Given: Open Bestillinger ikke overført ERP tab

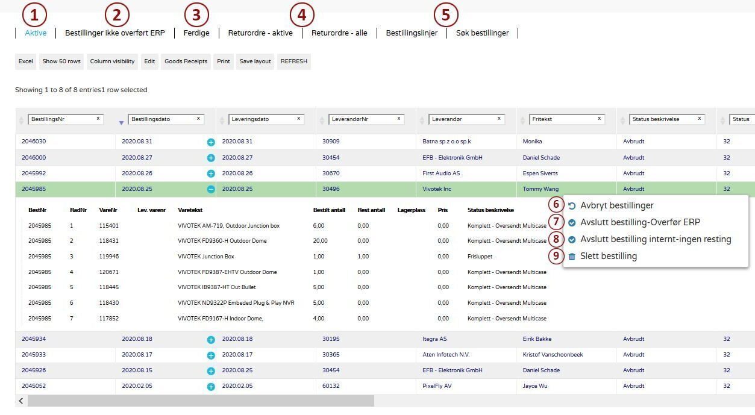Looking at the screenshot, I should (x=114, y=33).
